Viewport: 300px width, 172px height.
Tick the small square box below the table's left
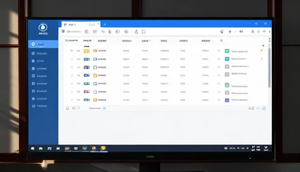click(x=67, y=108)
